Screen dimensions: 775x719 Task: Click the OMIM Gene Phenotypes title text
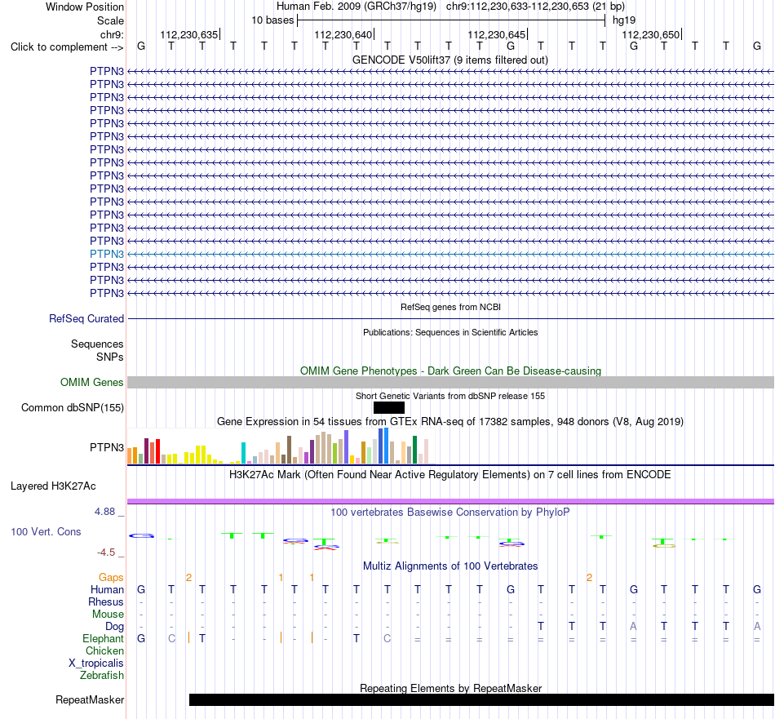(x=451, y=371)
